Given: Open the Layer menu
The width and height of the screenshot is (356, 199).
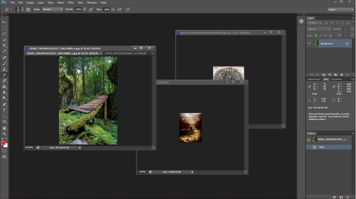Looking at the screenshot, I should tap(41, 3).
